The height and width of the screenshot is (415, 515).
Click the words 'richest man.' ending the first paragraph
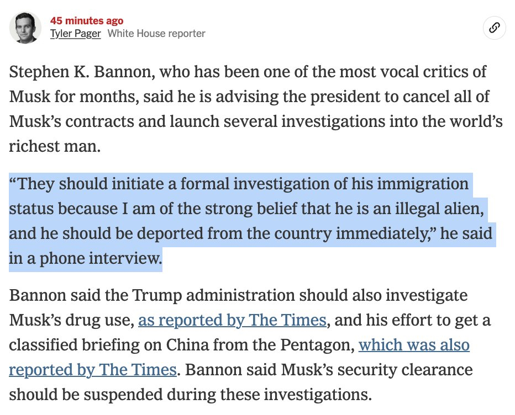pyautogui.click(x=55, y=146)
